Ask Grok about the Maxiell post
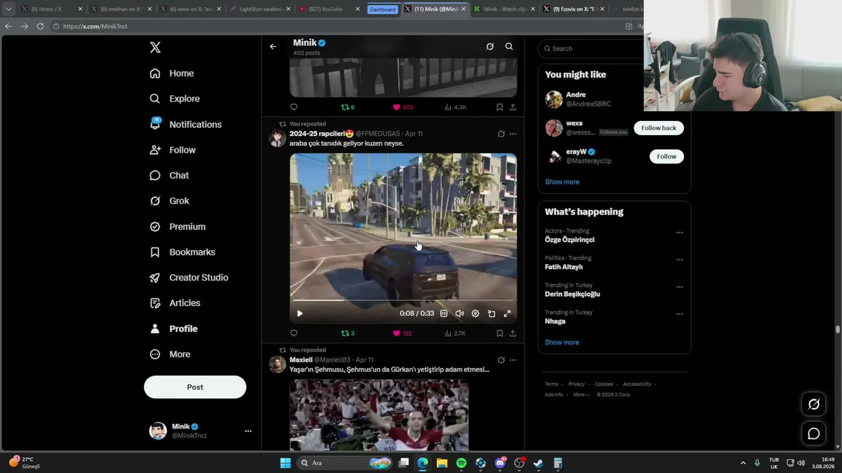This screenshot has height=473, width=842. pyautogui.click(x=501, y=360)
